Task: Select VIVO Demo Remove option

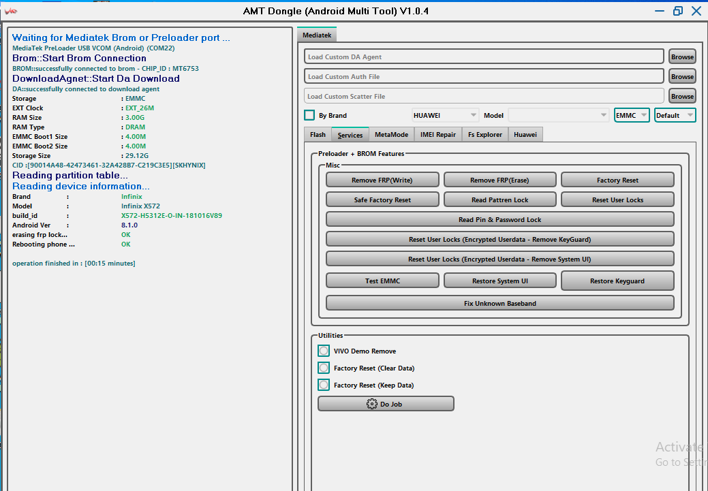Action: pyautogui.click(x=324, y=351)
